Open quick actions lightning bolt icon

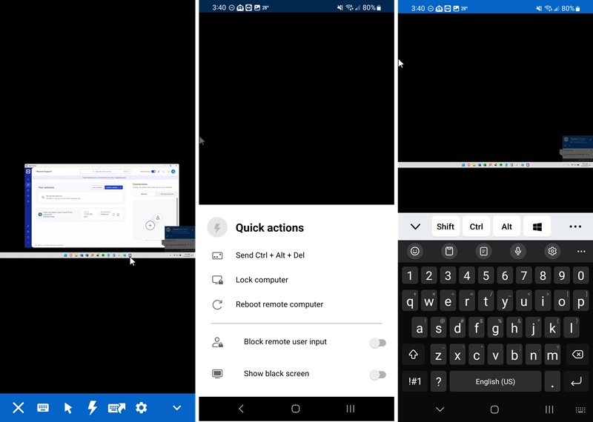coord(92,408)
